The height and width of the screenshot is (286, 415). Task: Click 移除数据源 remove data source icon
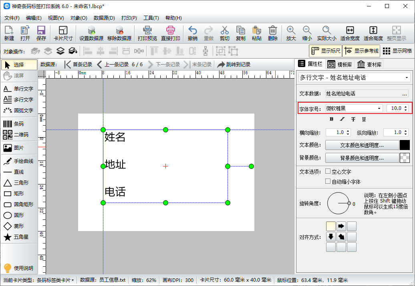tap(119, 33)
